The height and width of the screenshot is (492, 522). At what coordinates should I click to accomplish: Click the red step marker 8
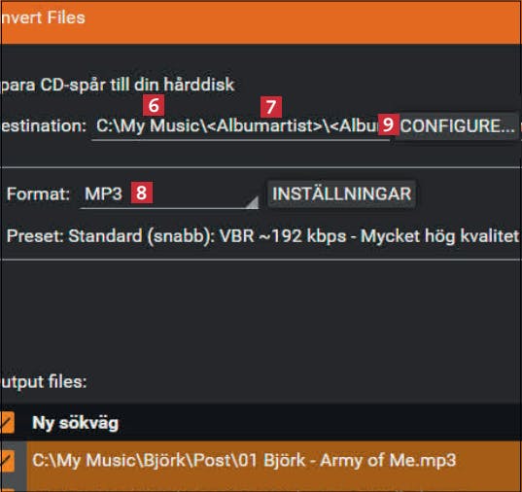(x=142, y=193)
